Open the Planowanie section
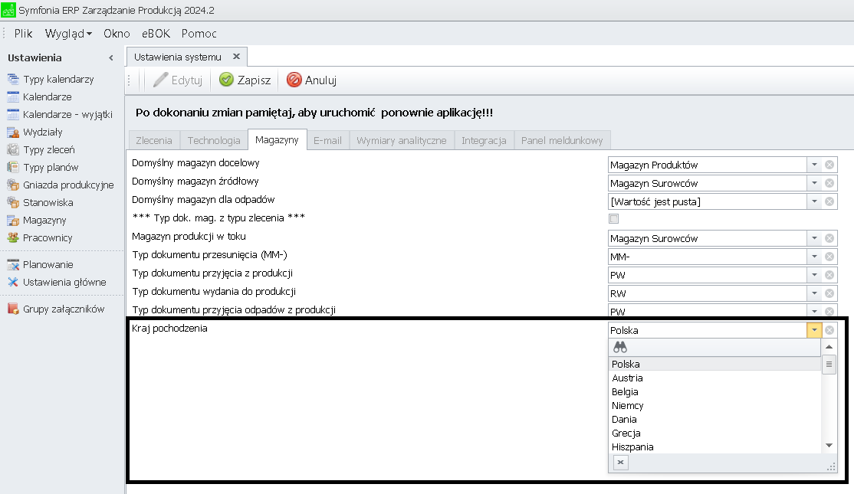The image size is (854, 494). (48, 264)
